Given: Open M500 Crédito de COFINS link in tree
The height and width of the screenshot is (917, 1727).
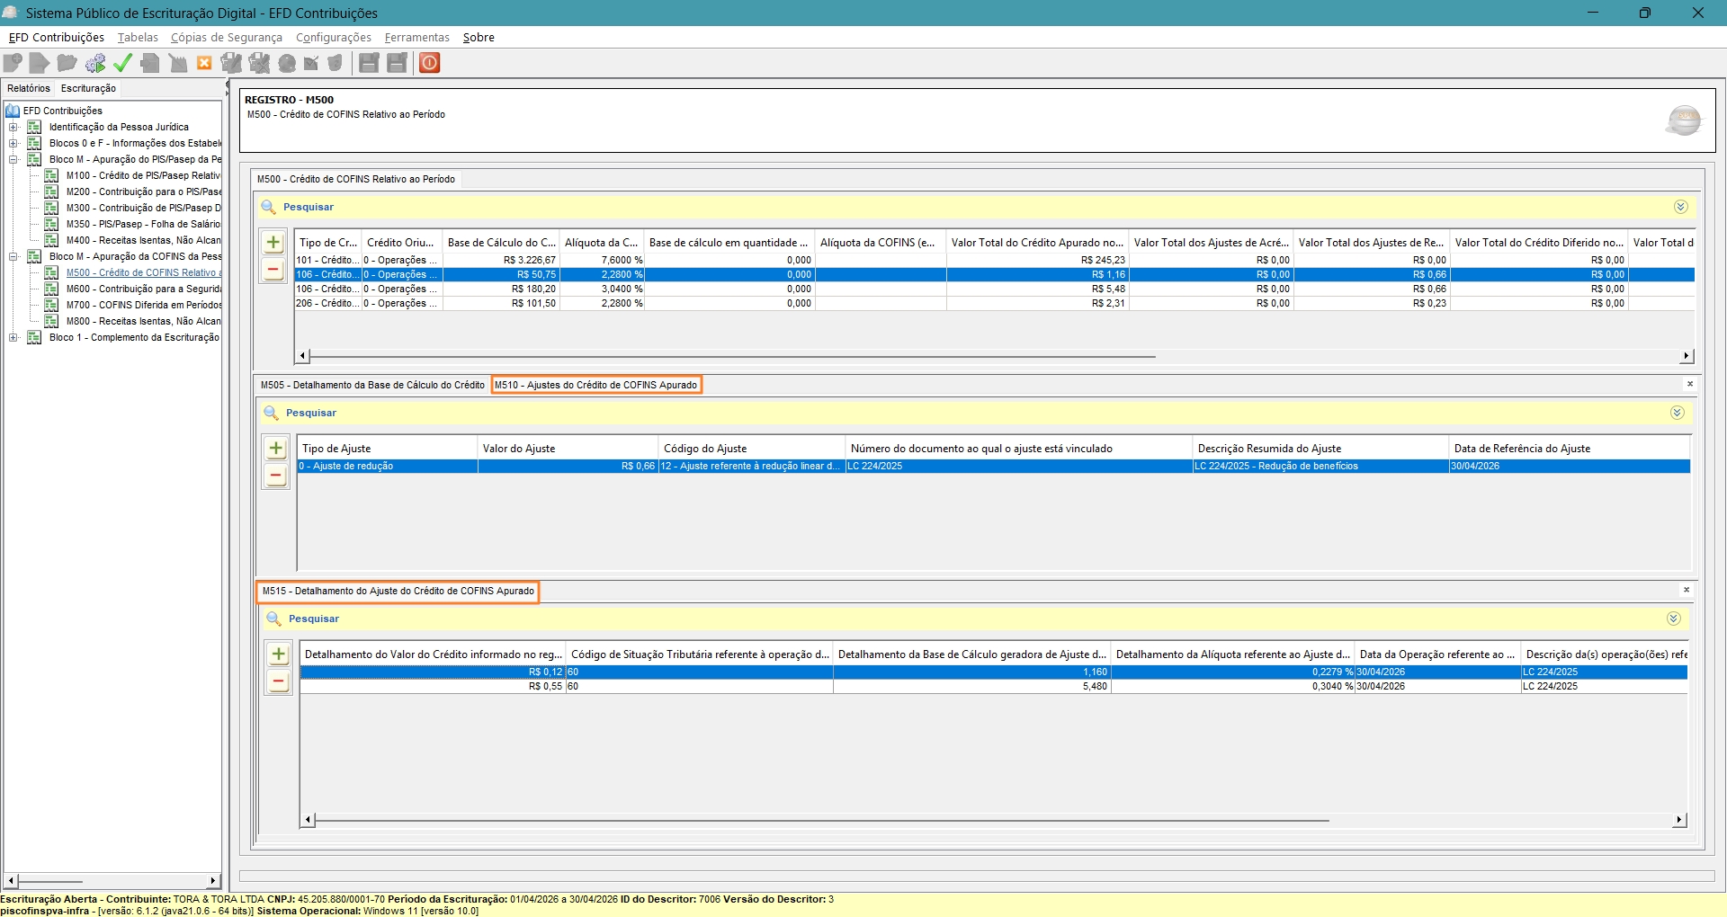Looking at the screenshot, I should click(144, 272).
